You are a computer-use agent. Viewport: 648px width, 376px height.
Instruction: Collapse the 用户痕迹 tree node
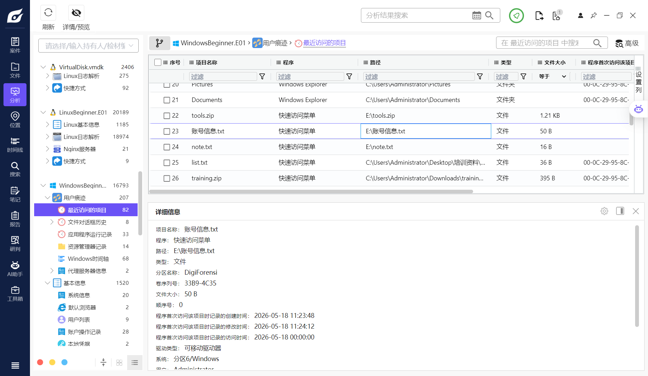pyautogui.click(x=47, y=197)
